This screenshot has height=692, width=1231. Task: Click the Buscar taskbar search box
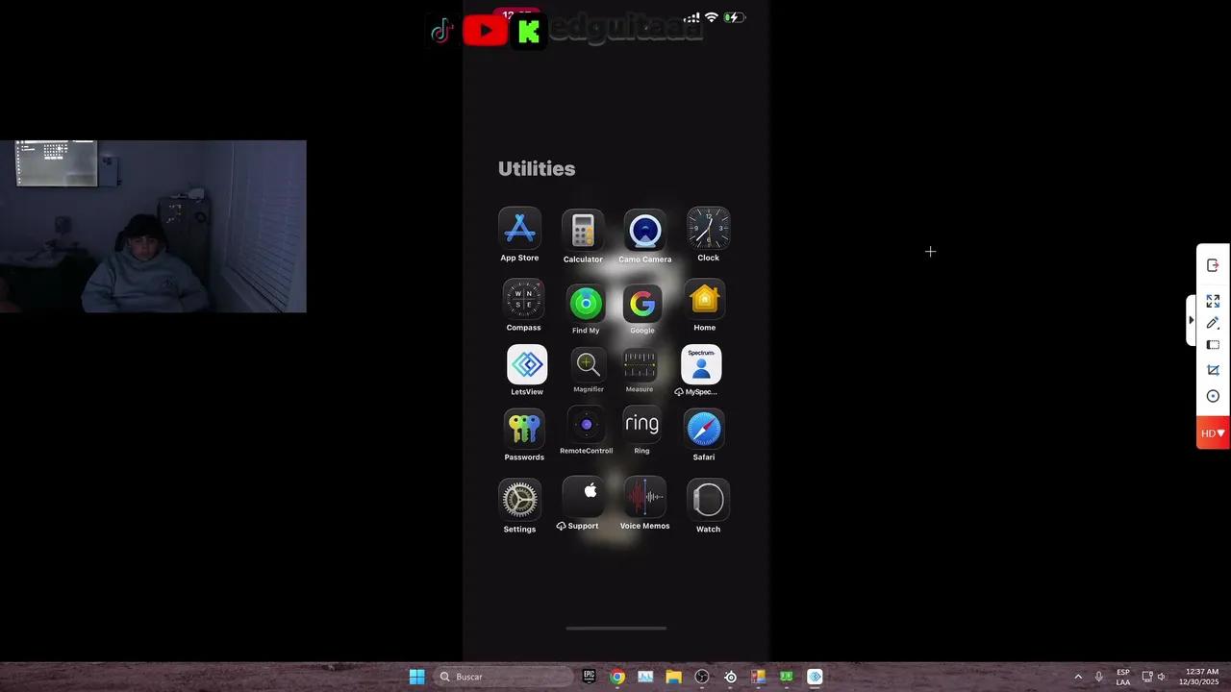[501, 677]
